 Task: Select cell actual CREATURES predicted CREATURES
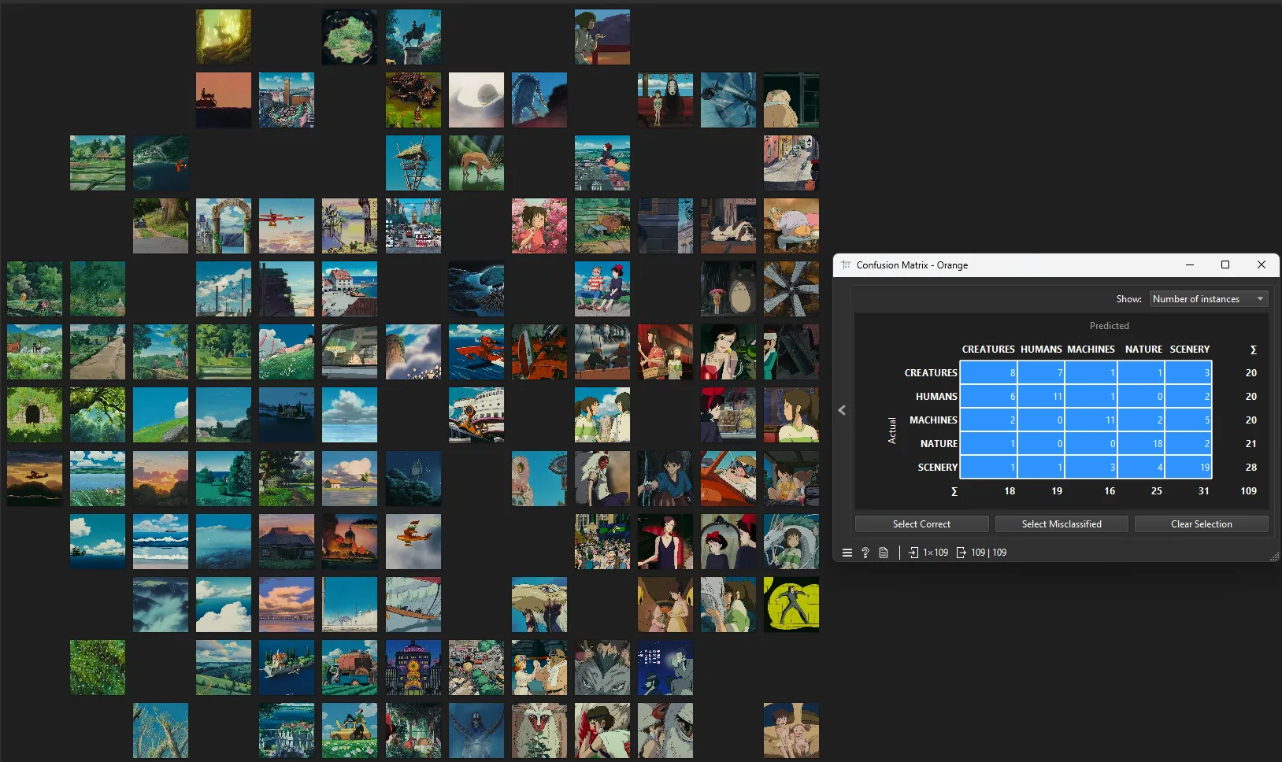(988, 373)
